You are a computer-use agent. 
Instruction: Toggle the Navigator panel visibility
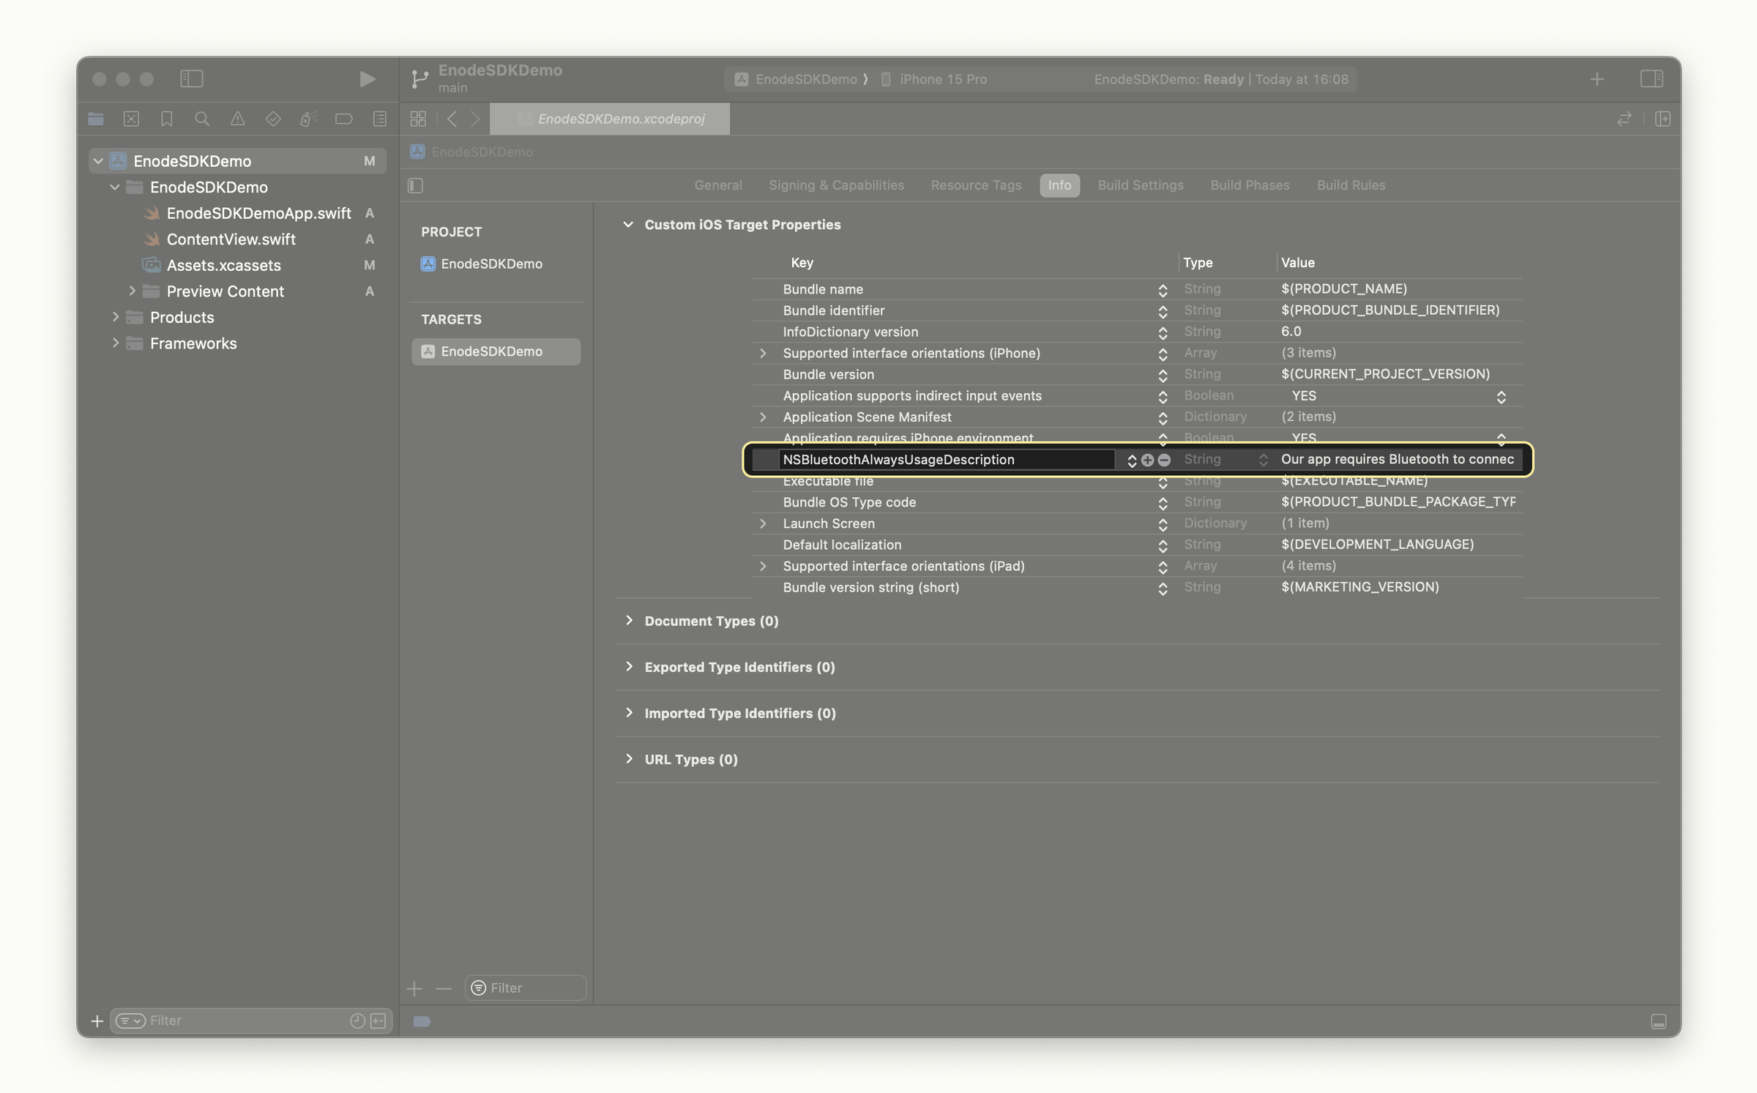pos(191,78)
